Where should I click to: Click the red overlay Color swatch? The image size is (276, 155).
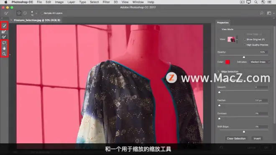(227, 62)
